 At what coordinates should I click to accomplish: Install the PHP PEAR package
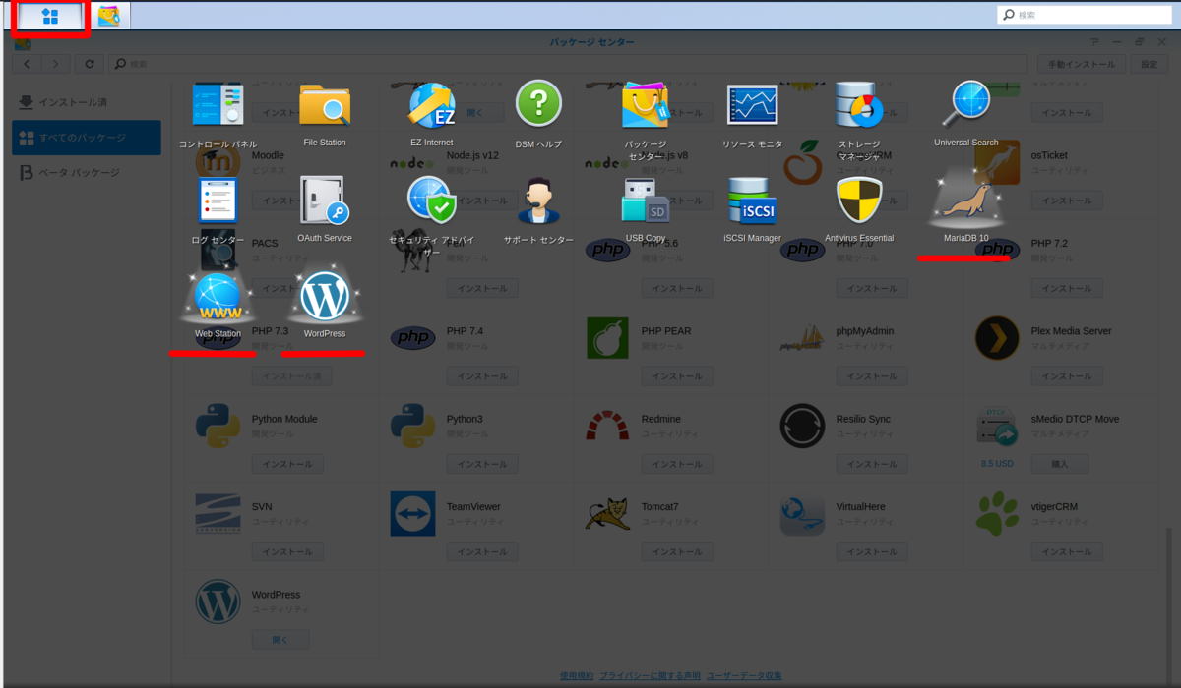pyautogui.click(x=677, y=376)
